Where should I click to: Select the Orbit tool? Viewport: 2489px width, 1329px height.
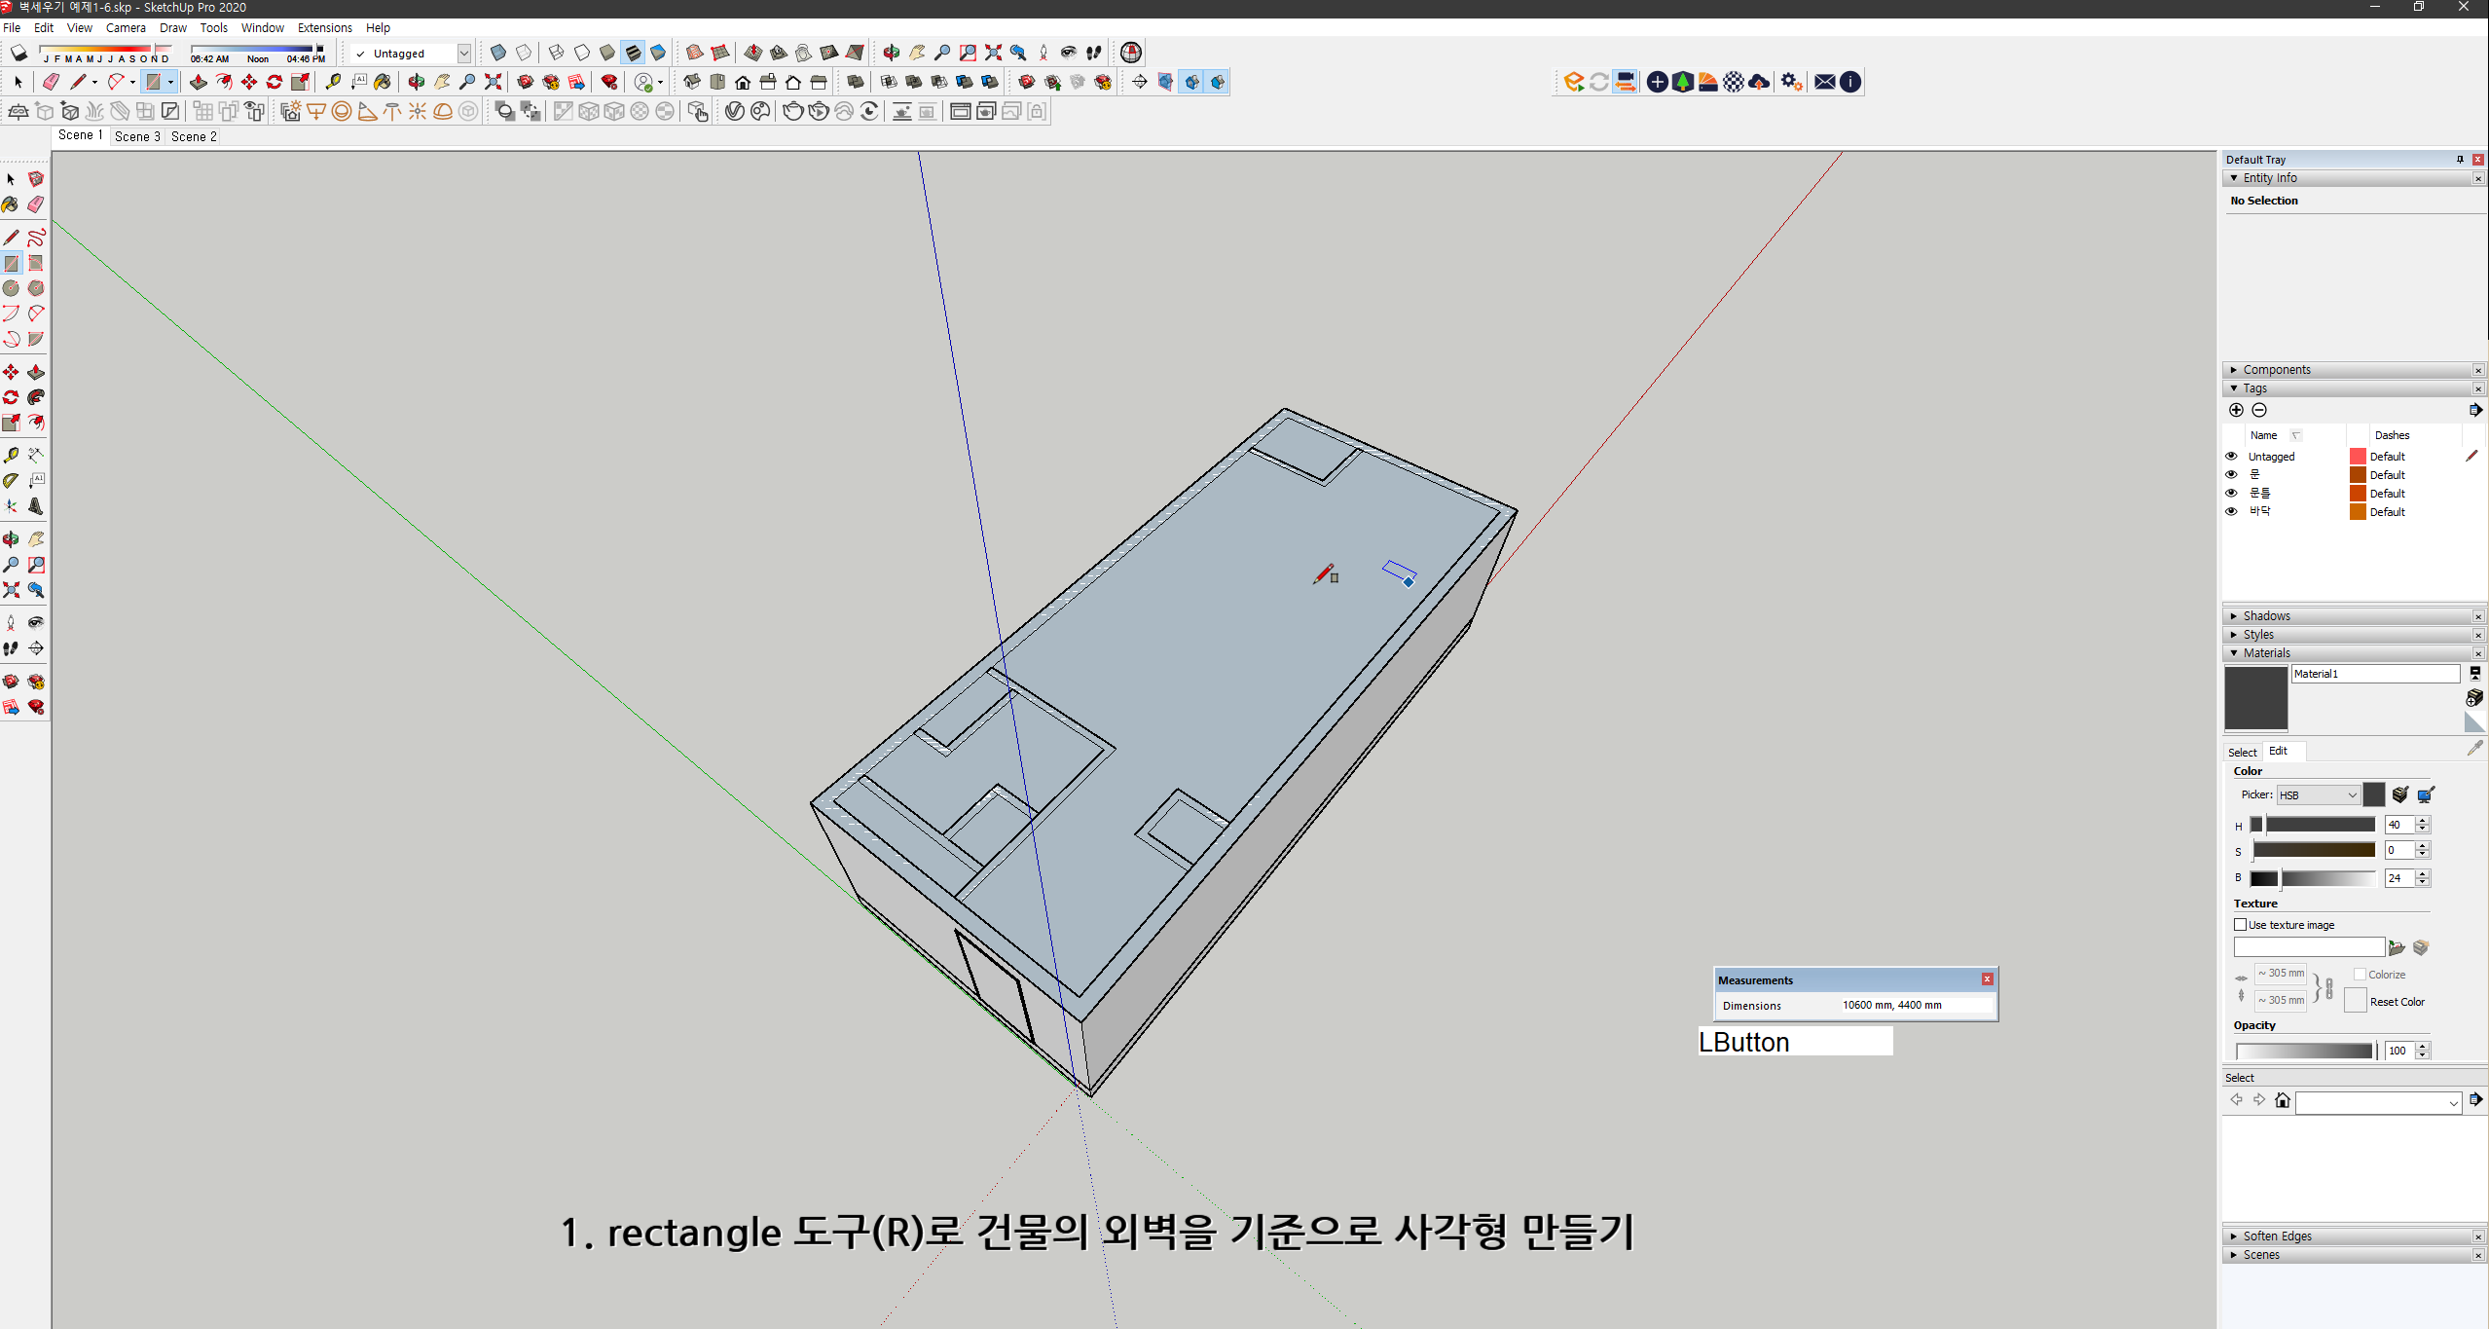(12, 538)
